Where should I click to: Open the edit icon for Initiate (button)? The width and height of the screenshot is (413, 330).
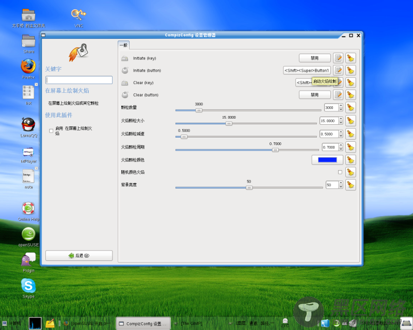click(x=338, y=70)
